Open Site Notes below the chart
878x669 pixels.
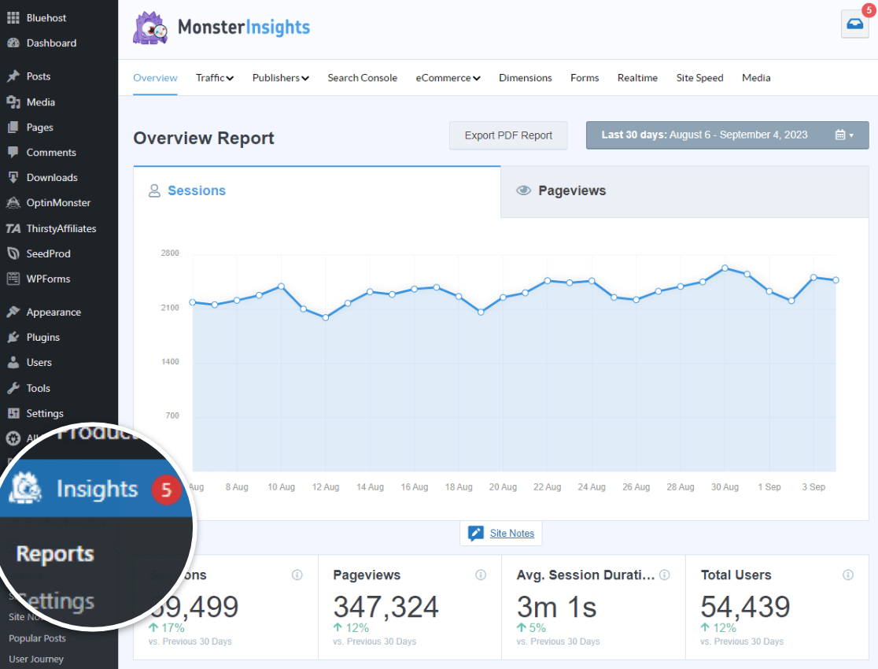pos(501,533)
